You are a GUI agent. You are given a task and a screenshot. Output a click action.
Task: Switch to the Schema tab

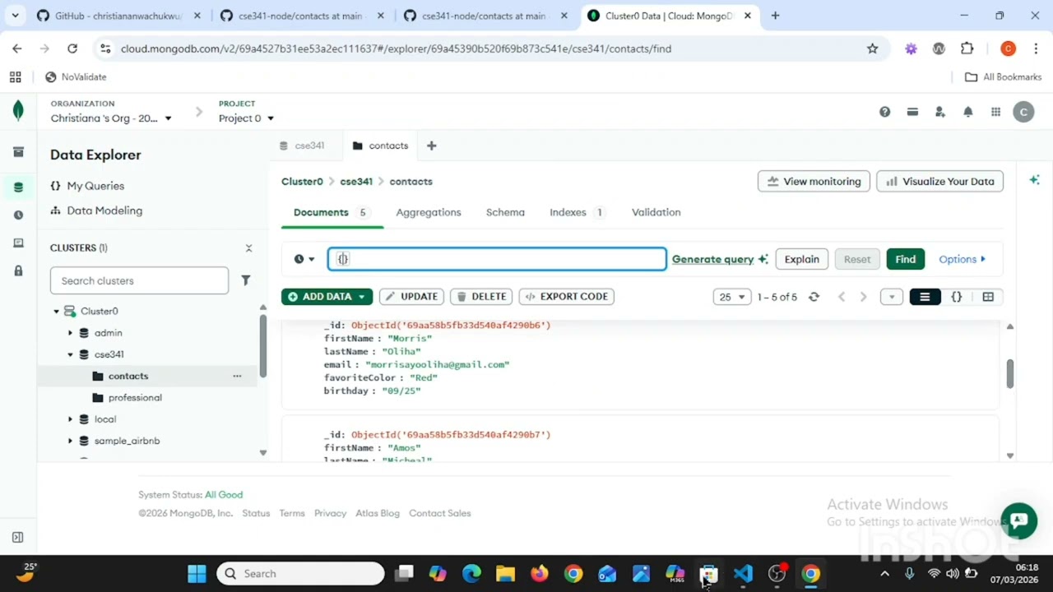[x=505, y=212]
